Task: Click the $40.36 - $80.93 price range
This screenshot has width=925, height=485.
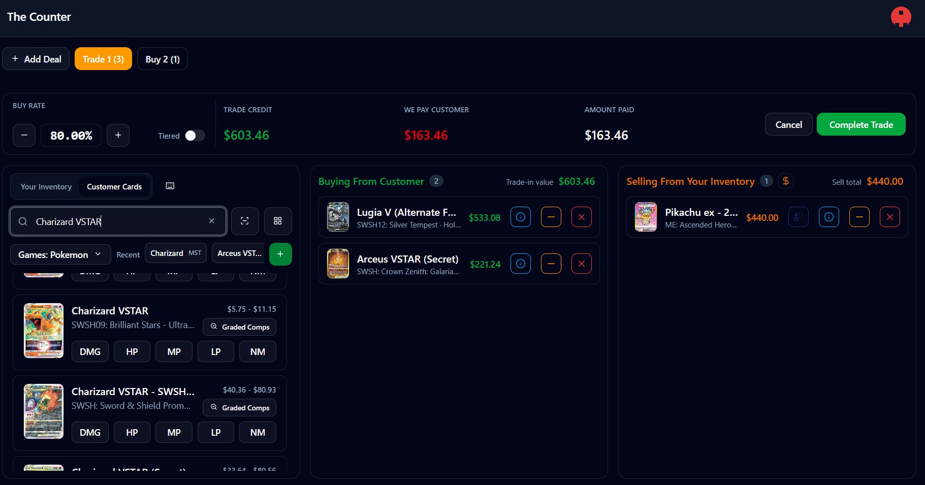Action: click(x=249, y=390)
